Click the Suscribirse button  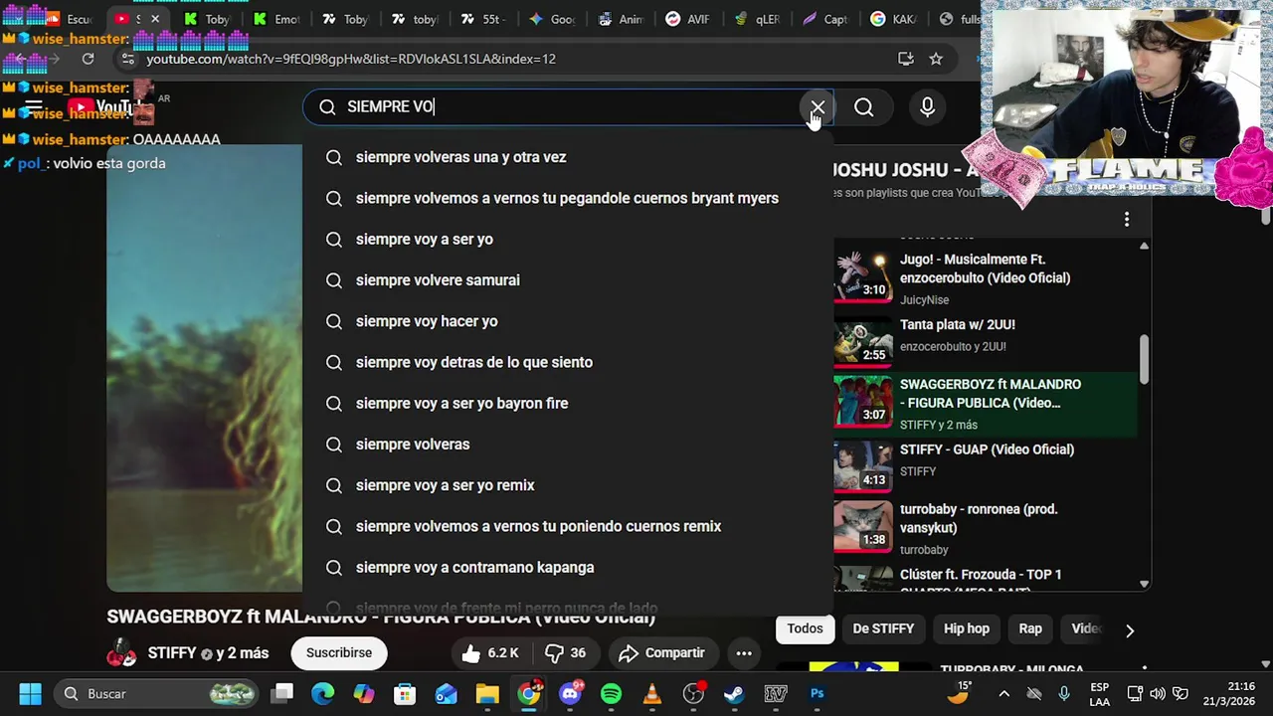tap(339, 653)
